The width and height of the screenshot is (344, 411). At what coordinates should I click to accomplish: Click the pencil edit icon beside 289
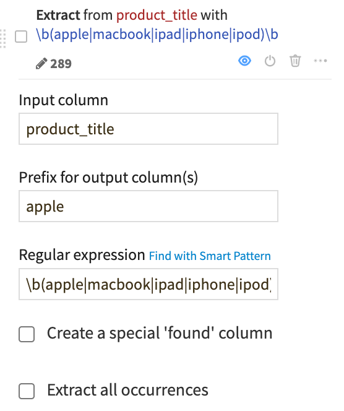(41, 63)
